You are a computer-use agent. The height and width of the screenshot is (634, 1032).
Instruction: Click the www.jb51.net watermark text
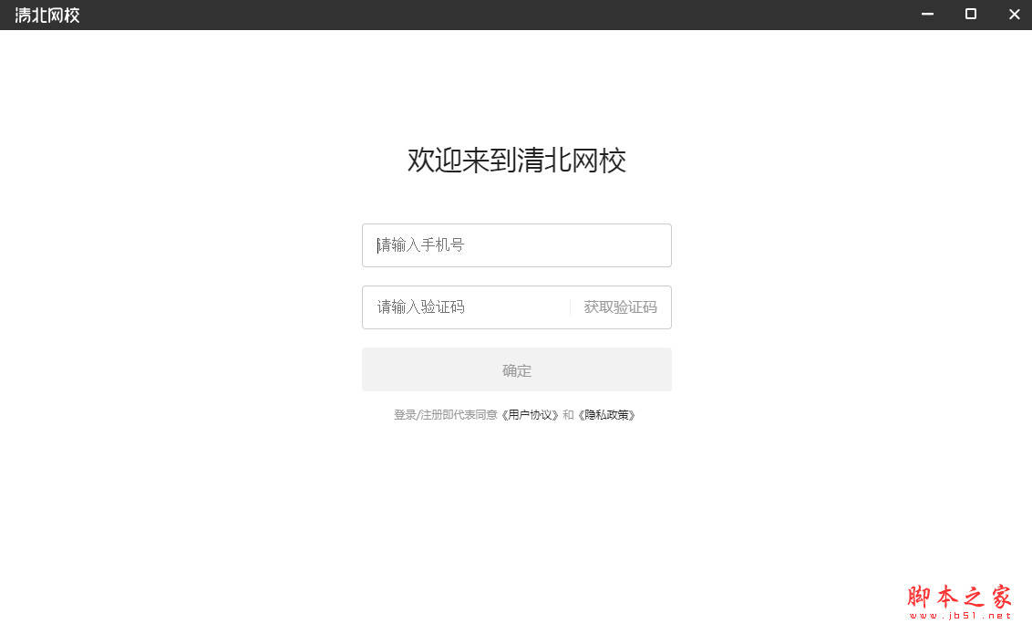960,616
